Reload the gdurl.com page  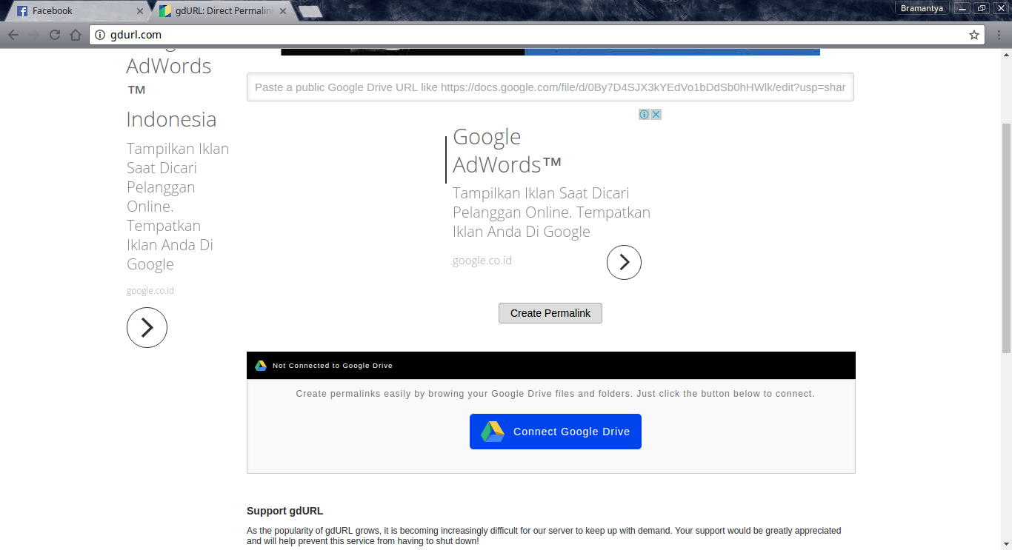[x=55, y=35]
